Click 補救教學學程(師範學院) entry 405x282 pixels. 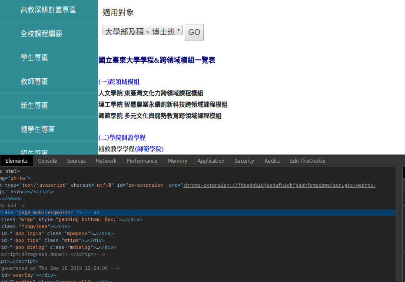[x=131, y=149]
